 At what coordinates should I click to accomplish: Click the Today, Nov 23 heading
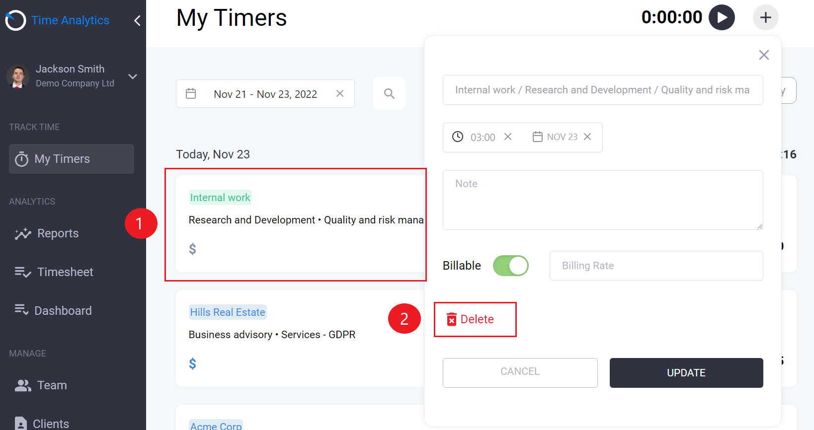click(x=213, y=154)
